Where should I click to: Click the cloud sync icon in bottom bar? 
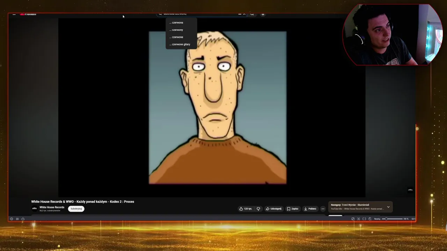tap(23, 219)
